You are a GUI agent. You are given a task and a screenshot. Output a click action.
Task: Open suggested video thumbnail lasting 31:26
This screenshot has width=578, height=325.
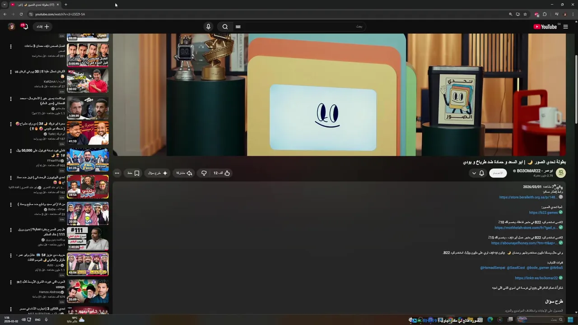88,160
